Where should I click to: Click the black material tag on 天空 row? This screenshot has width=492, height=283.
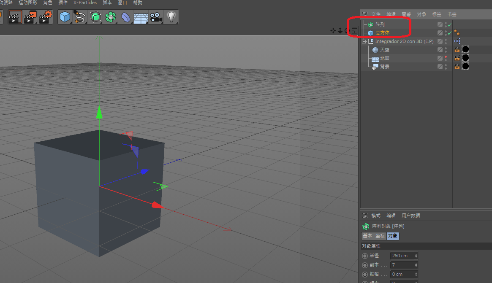(x=466, y=49)
